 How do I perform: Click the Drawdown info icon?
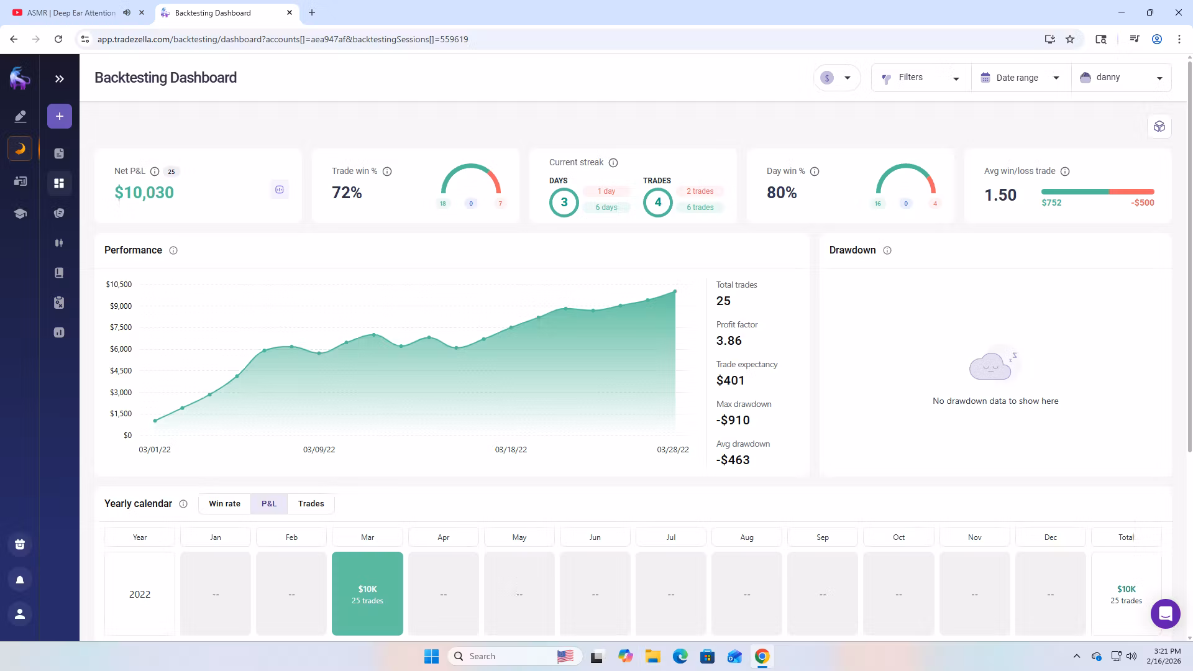[887, 250]
